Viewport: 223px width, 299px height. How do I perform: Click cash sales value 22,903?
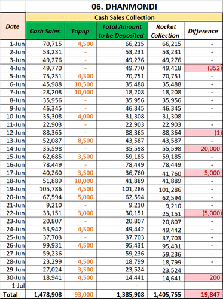(x=45, y=124)
